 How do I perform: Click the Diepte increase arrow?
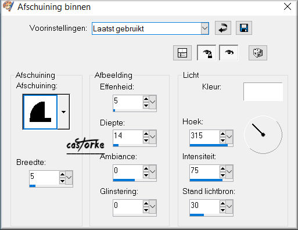146,134
